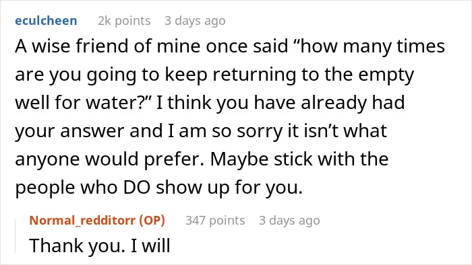
Task: Click the phrase "I think you have already had"
Action: (281, 103)
